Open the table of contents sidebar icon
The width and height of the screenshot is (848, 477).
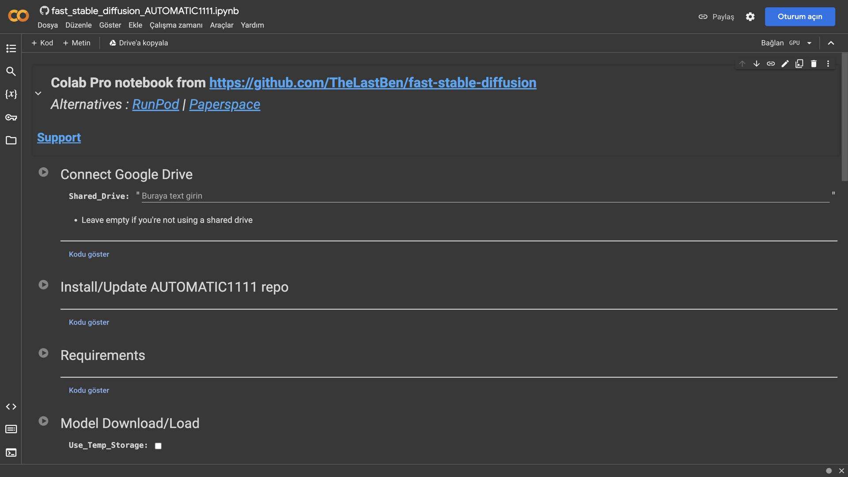point(11,48)
